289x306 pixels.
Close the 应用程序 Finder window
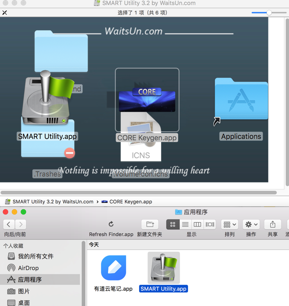tap(5, 212)
